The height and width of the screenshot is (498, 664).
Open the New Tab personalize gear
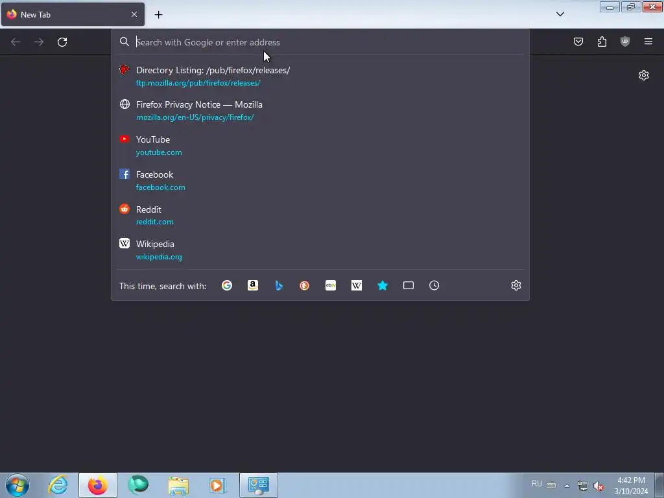point(644,75)
